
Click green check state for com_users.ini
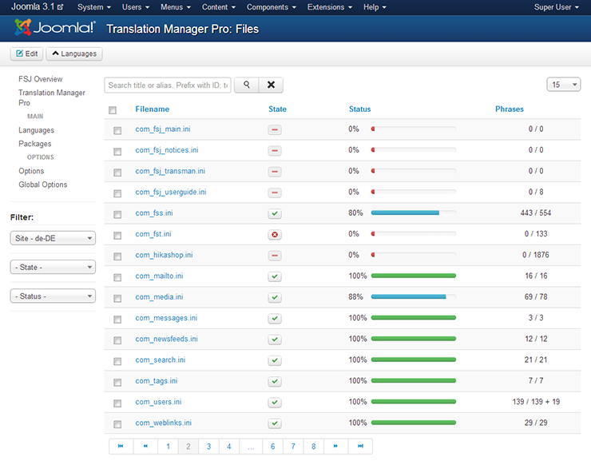275,403
